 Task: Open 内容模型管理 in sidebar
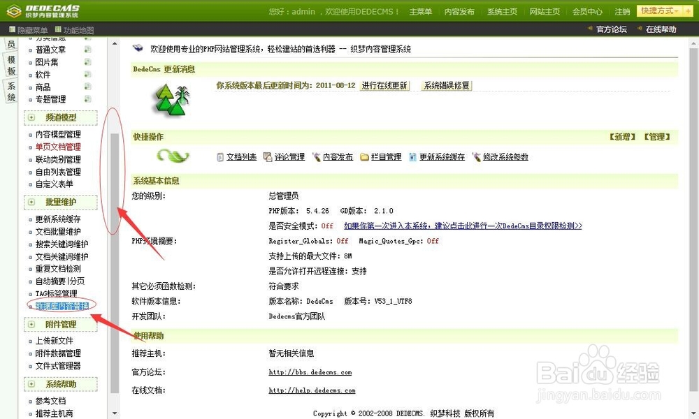point(58,135)
